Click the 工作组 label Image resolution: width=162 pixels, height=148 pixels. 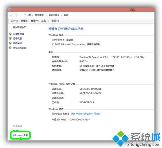pyautogui.click(x=55, y=102)
